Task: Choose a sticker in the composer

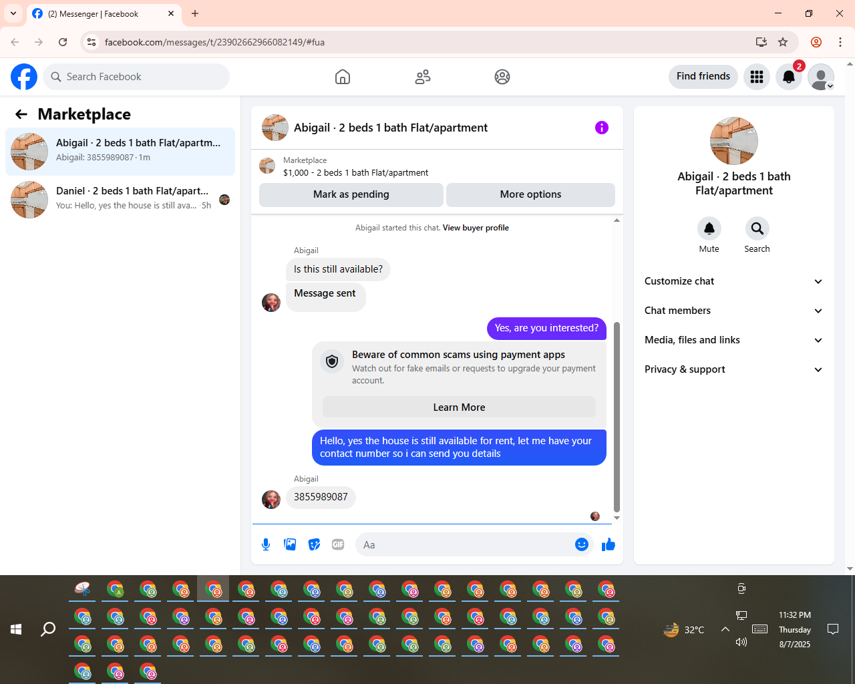Action: 314,544
